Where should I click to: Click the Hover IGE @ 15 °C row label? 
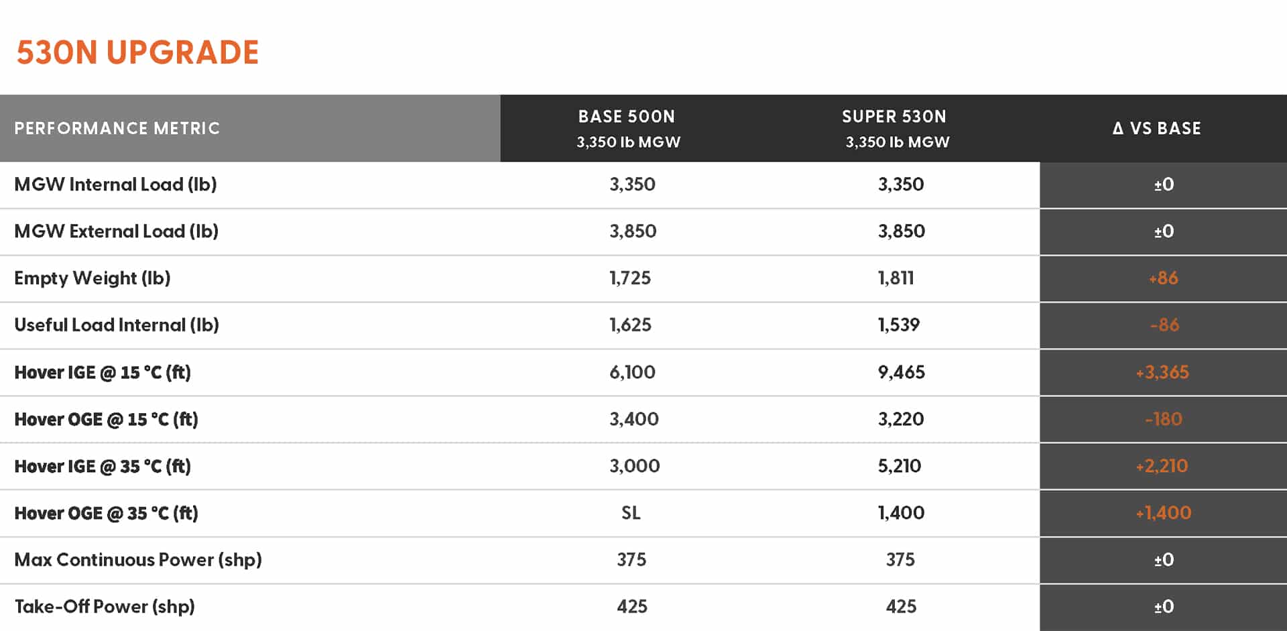click(103, 372)
